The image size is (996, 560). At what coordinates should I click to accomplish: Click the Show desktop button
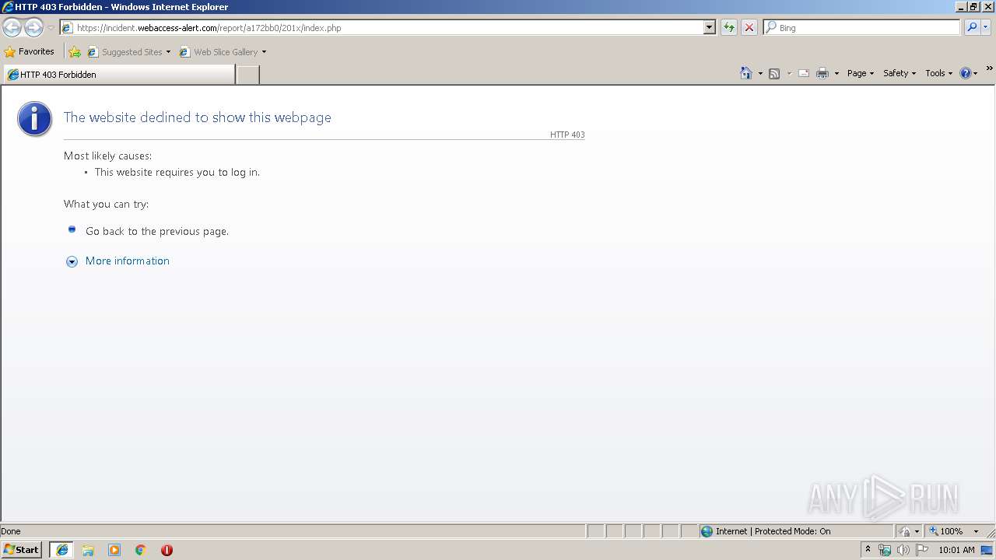[987, 550]
